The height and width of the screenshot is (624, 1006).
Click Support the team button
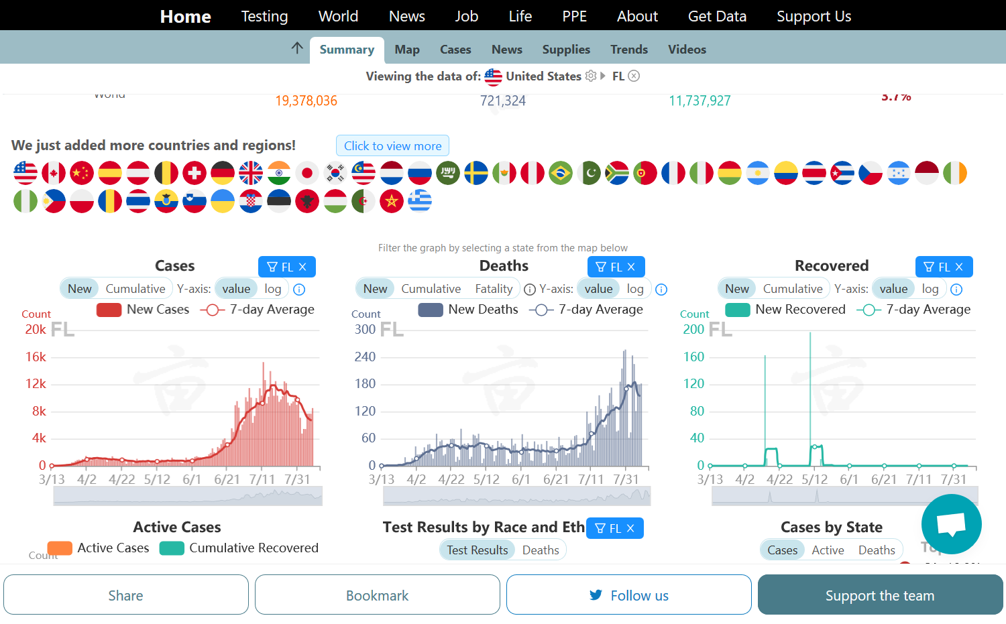[x=881, y=595]
